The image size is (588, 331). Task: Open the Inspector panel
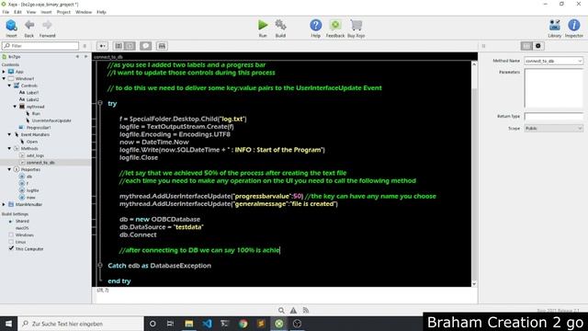tap(573, 25)
